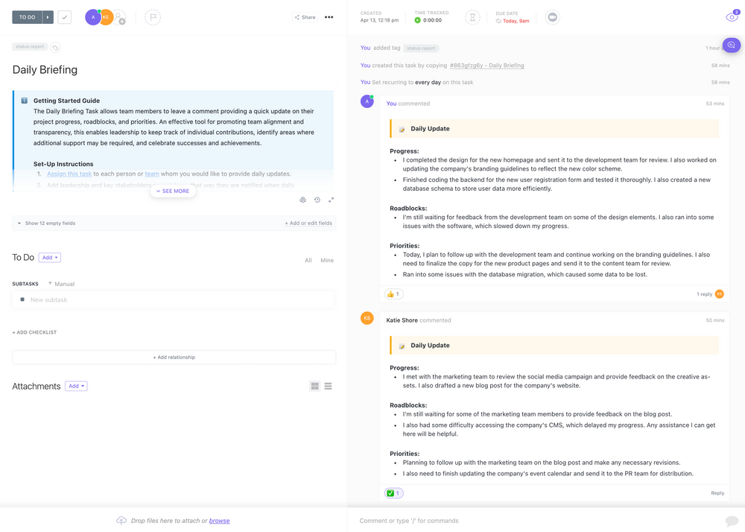This screenshot has width=745, height=532.
Task: Click the Share button
Action: click(305, 17)
